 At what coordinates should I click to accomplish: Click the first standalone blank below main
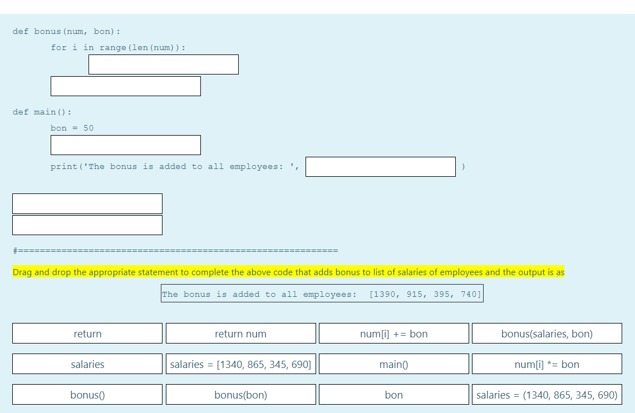[87, 203]
